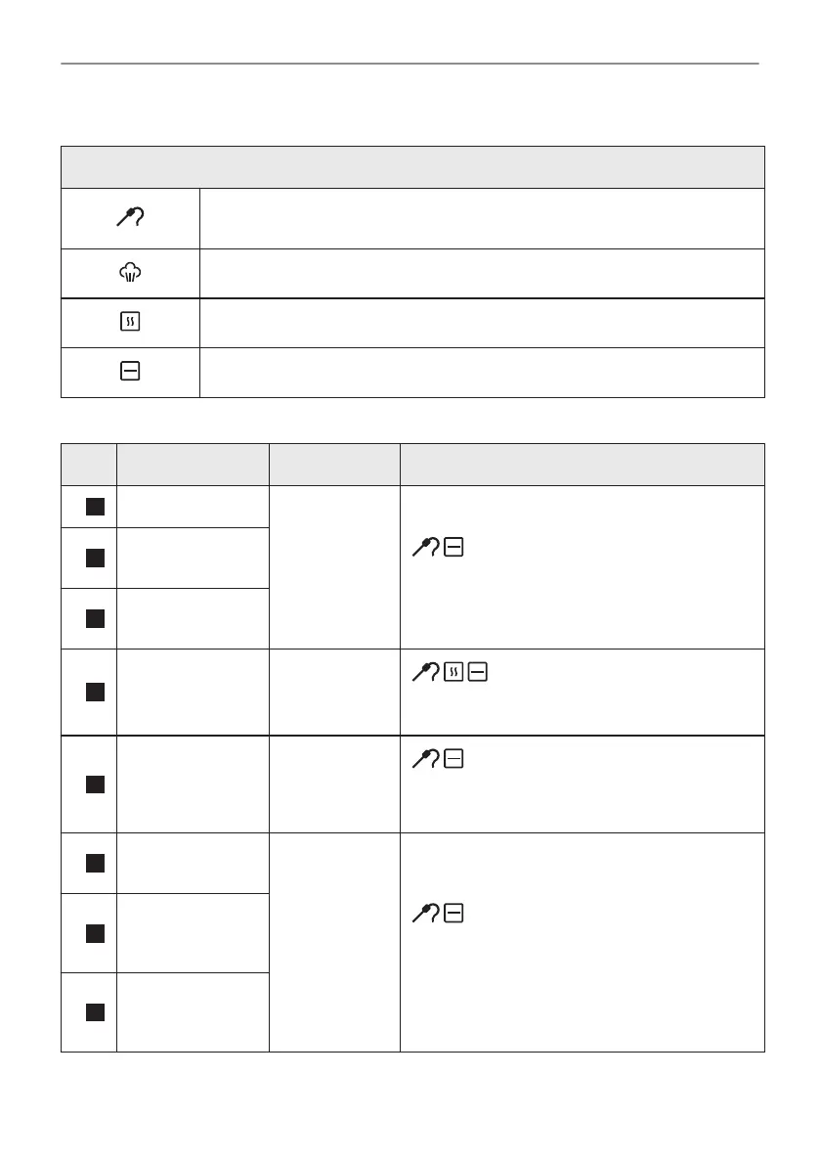Image resolution: width=820 pixels, height=1165 pixels.
Task: Select the third black square in the lower table
Action: [x=94, y=618]
